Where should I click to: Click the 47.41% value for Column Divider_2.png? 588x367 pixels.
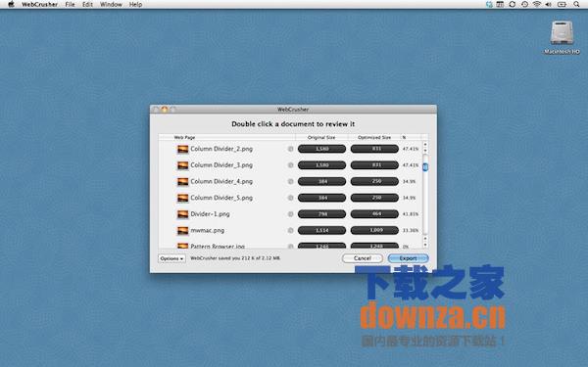pyautogui.click(x=411, y=149)
